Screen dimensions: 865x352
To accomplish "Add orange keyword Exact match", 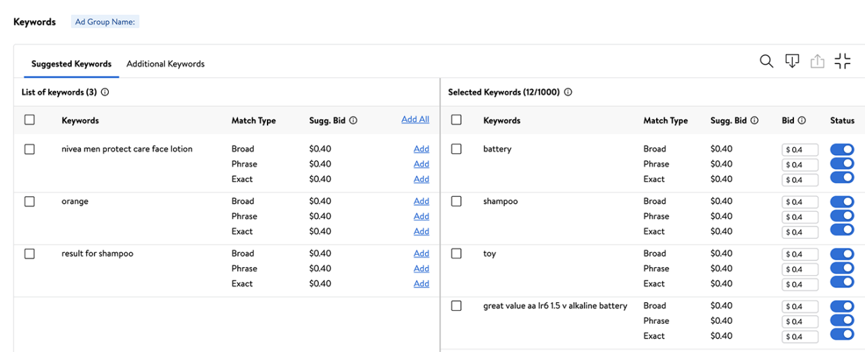I will coord(422,231).
